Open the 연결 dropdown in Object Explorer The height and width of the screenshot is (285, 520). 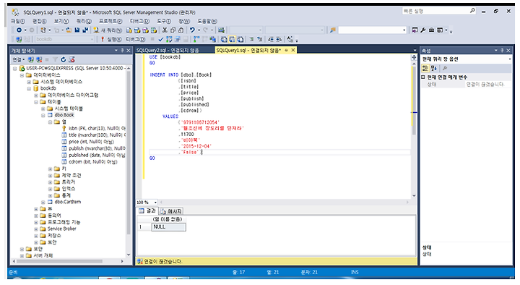[x=19, y=60]
